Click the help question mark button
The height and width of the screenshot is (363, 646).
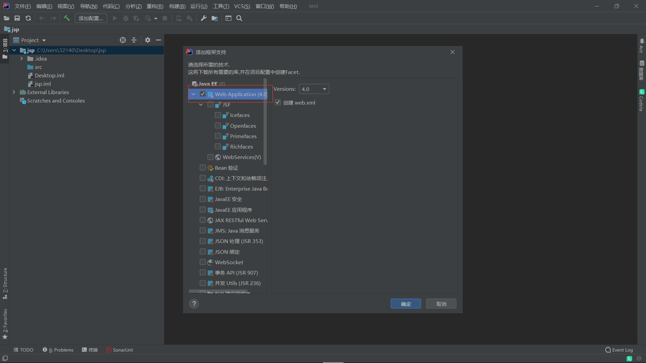(194, 304)
